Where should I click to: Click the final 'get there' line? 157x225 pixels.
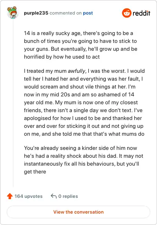tap(35, 172)
